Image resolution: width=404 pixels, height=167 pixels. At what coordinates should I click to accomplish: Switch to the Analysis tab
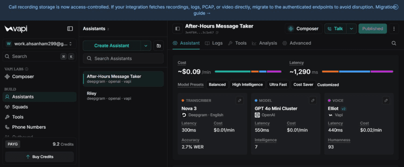264,43
